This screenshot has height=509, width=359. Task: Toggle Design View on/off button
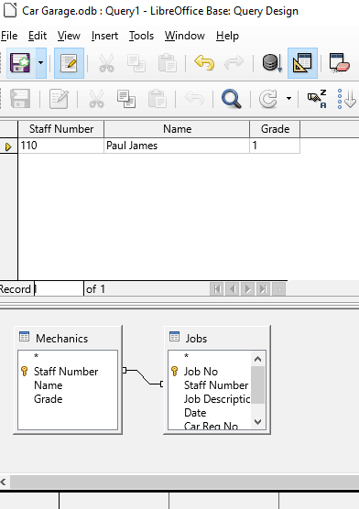[302, 63]
